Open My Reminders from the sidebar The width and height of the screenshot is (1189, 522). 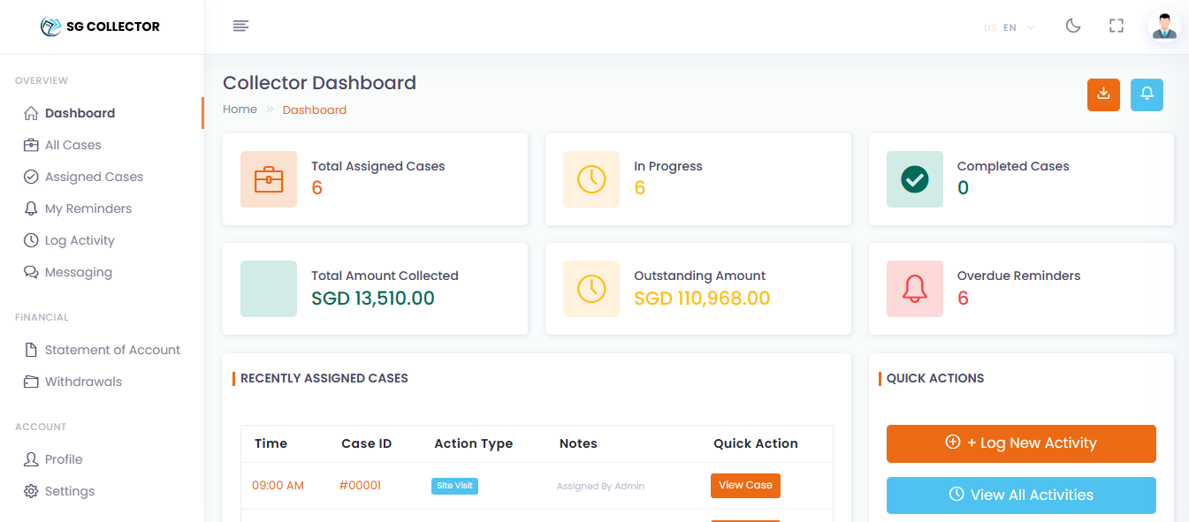coord(88,208)
